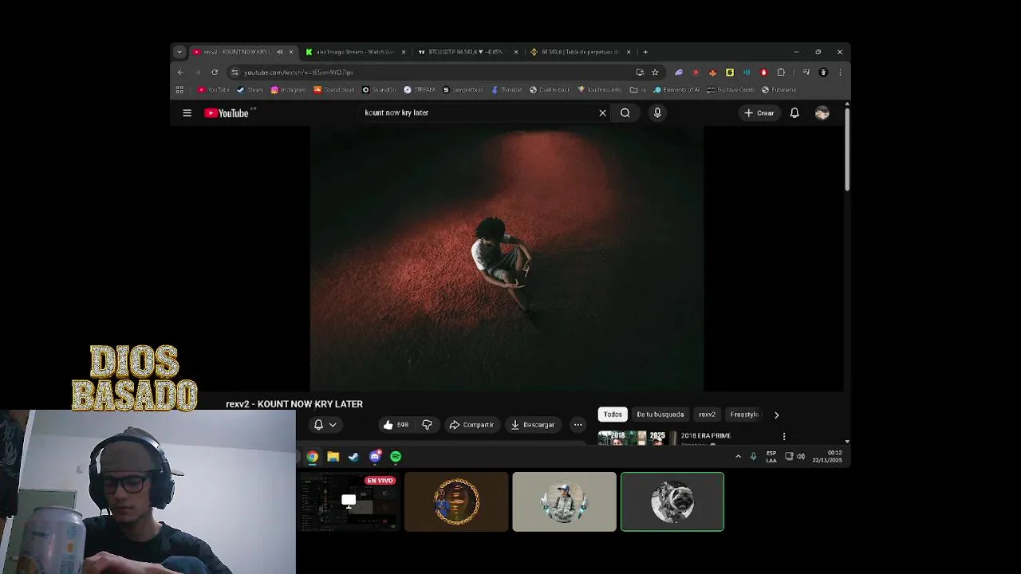Click the rexv2 KOUNT NOW KRY LATER title

click(x=294, y=404)
